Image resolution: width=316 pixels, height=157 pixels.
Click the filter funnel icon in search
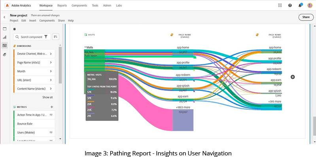46,37
